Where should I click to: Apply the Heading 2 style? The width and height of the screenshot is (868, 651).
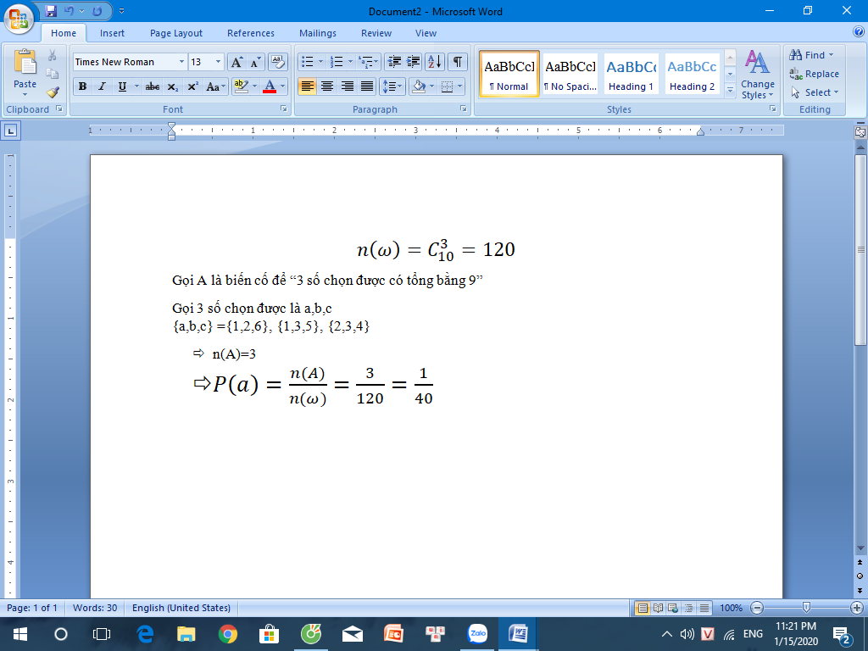pos(692,74)
